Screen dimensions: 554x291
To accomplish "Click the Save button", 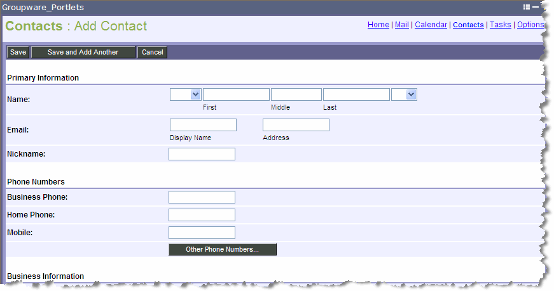I will point(18,52).
